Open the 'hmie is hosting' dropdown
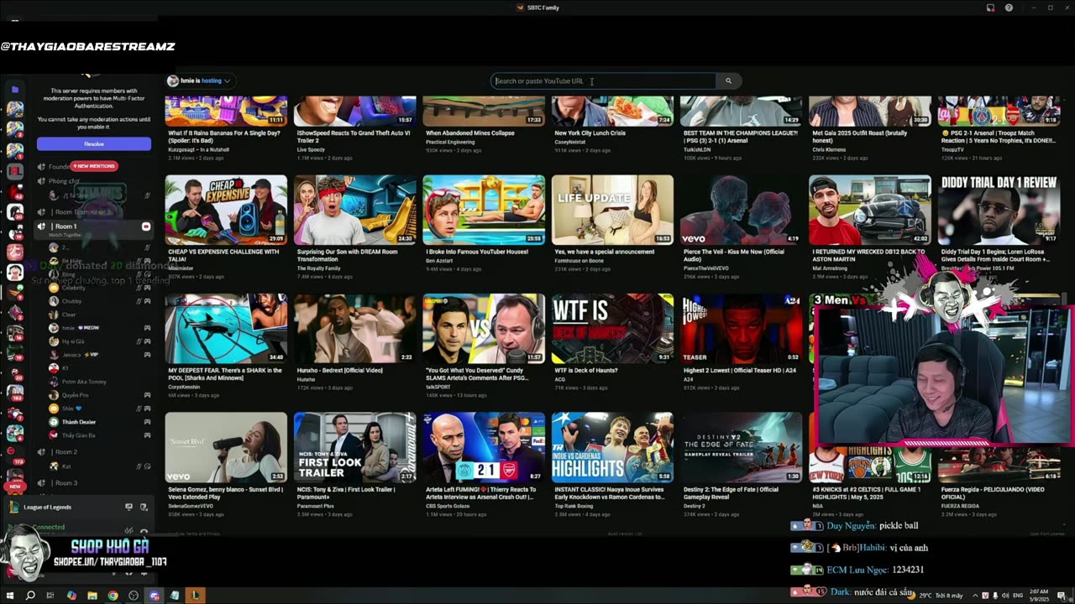Image resolution: width=1075 pixels, height=604 pixels. 200,81
